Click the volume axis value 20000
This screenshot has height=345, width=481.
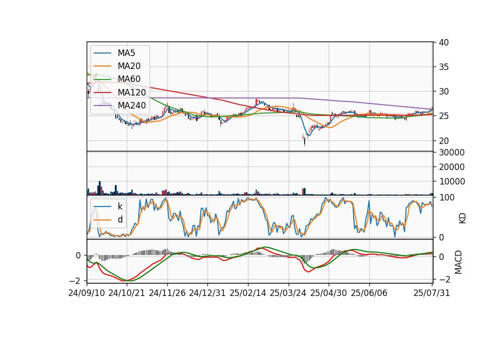pos(451,167)
